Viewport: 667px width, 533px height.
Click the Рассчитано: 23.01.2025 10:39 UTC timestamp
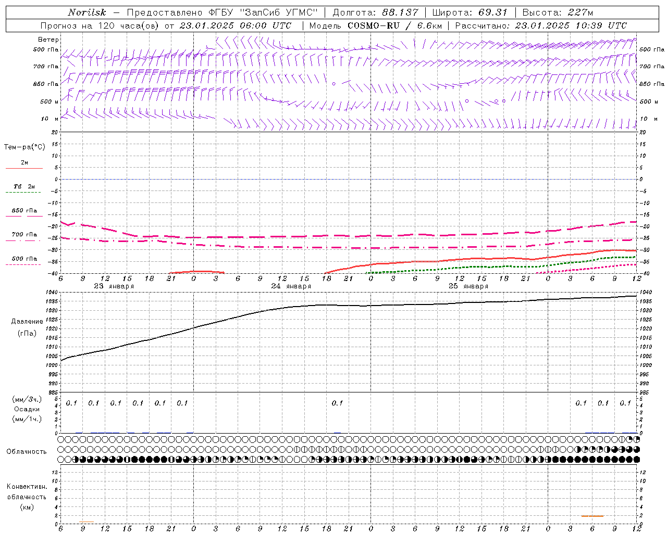tap(541, 26)
